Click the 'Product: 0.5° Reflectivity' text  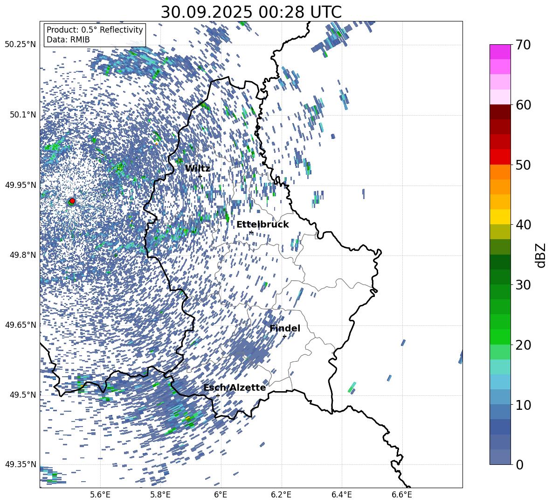click(x=95, y=30)
